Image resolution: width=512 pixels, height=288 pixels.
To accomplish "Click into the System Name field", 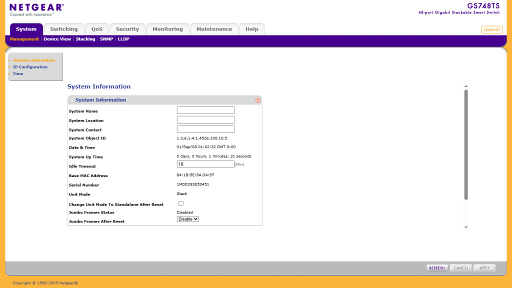I will pyautogui.click(x=205, y=110).
